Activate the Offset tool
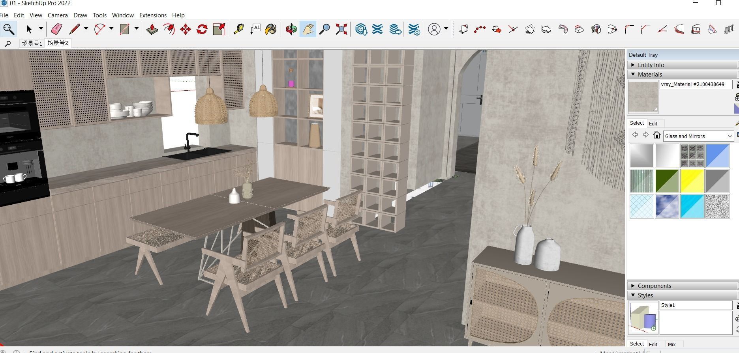Image resolution: width=739 pixels, height=353 pixels. point(169,29)
